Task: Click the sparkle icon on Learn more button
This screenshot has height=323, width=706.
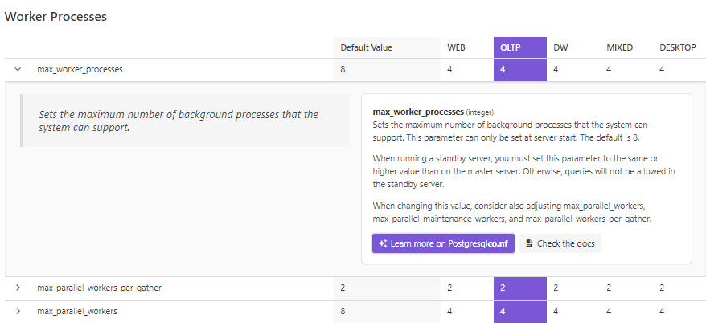Action: (384, 243)
